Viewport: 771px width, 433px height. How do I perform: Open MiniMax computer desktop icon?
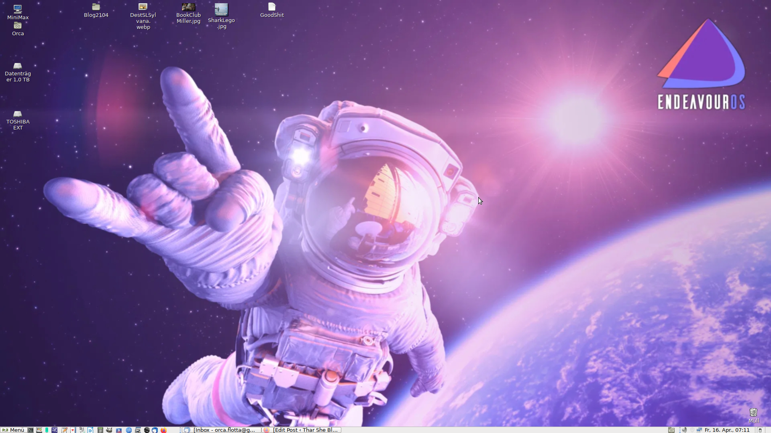[18, 12]
